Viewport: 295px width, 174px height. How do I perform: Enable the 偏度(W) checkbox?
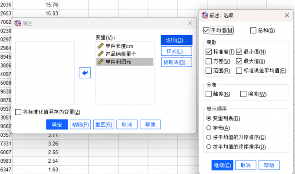[243, 94]
